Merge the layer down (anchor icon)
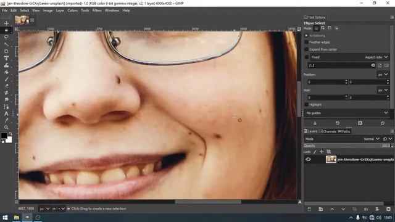395x222 pixels. pos(366,209)
